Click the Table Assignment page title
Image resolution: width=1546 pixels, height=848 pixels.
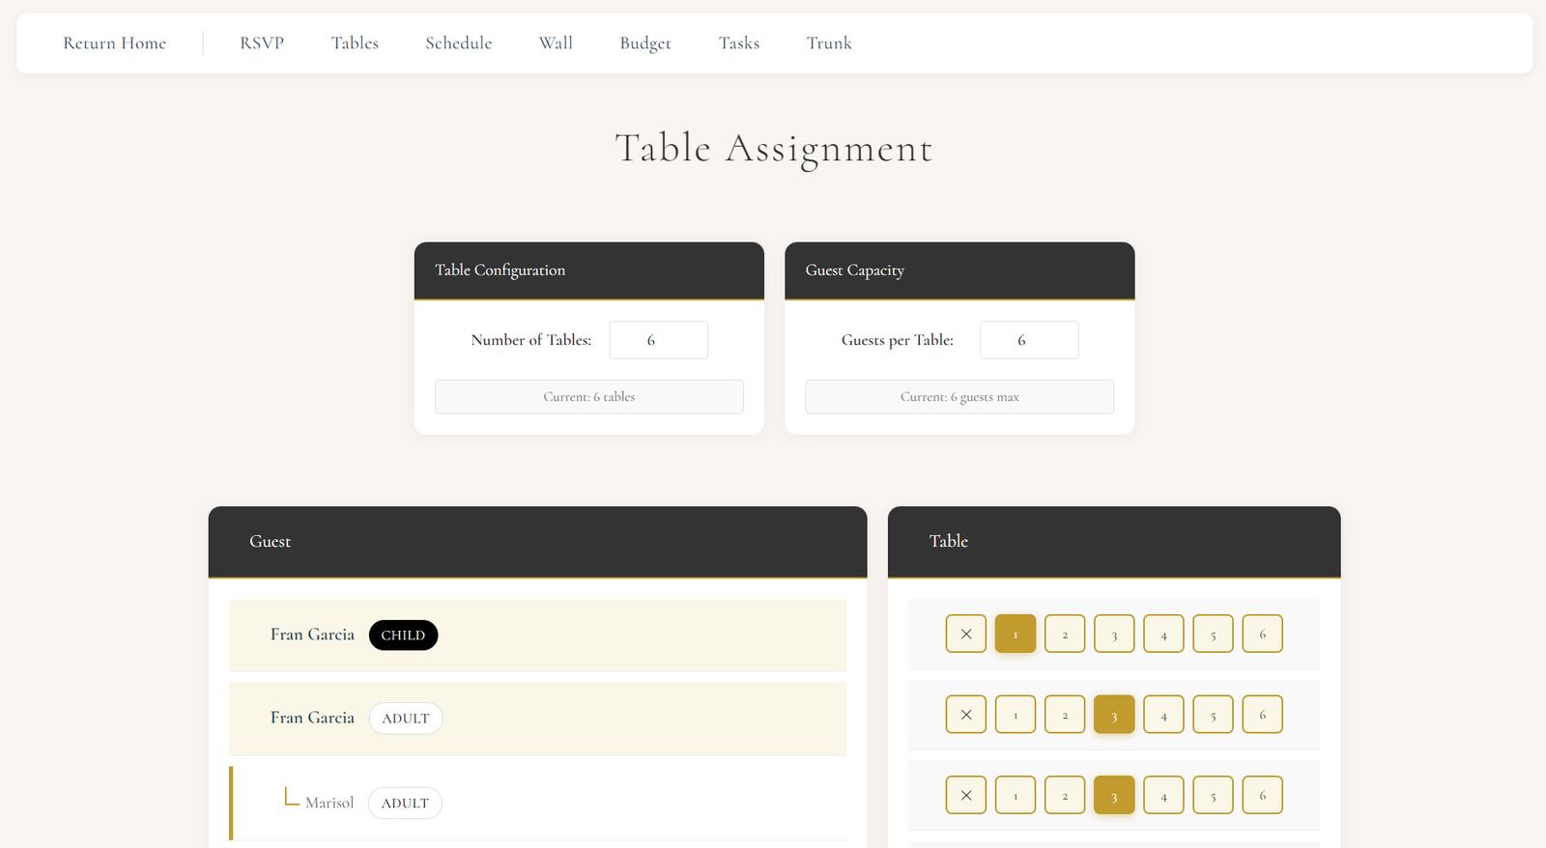[774, 149]
